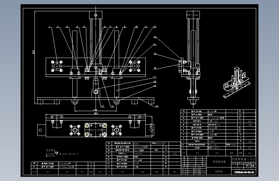The height and width of the screenshot is (181, 279).
Task: Select the cylinder top cap in front view
Action: pyautogui.click(x=96, y=15)
